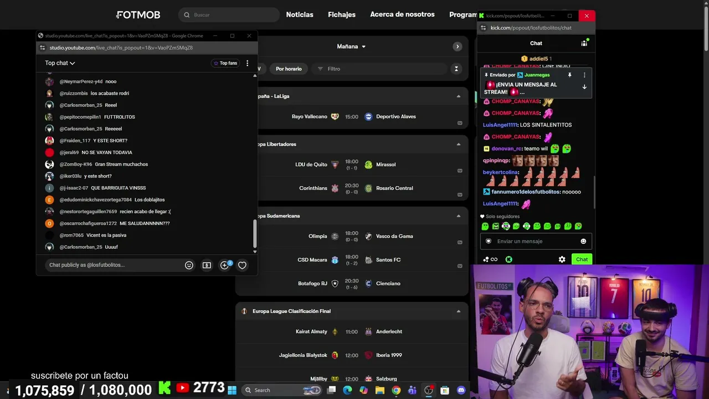The image size is (709, 399).
Task: Open Discord from taskbar
Action: pos(461,390)
